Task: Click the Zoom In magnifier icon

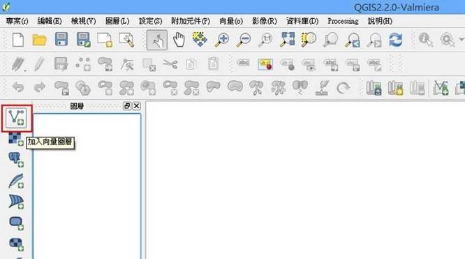Action: (x=222, y=40)
